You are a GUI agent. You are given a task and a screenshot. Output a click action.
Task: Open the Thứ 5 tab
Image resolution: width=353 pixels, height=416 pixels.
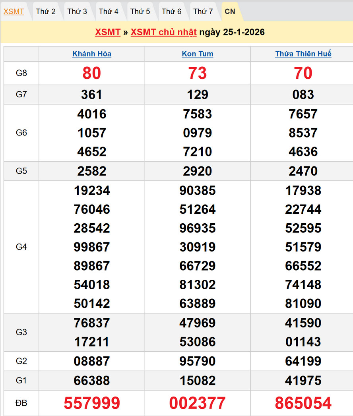coord(140,12)
